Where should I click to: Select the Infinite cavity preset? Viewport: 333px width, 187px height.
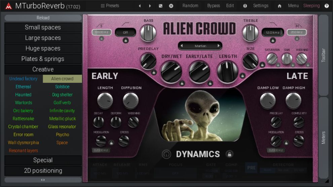(x=62, y=111)
